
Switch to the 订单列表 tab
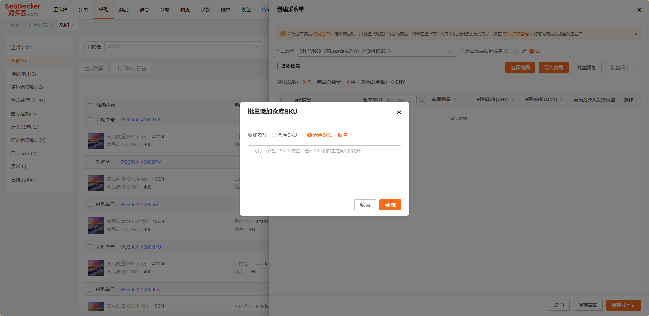pos(38,25)
